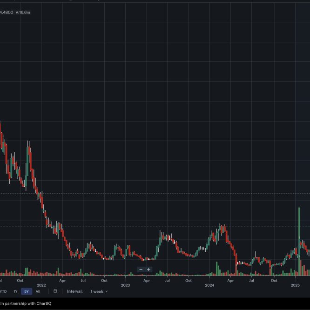The width and height of the screenshot is (310, 310).
Task: Click the zoom in plus button
Action: click(148, 270)
